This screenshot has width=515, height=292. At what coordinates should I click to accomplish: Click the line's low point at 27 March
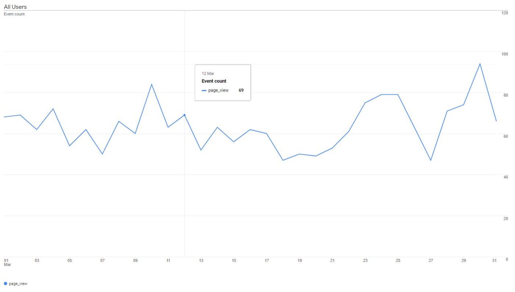click(x=431, y=160)
